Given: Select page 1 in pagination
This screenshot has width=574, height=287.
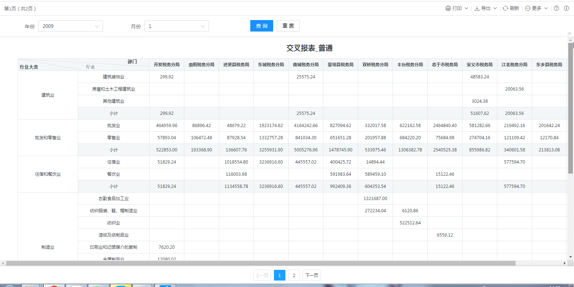Looking at the screenshot, I should [279, 275].
